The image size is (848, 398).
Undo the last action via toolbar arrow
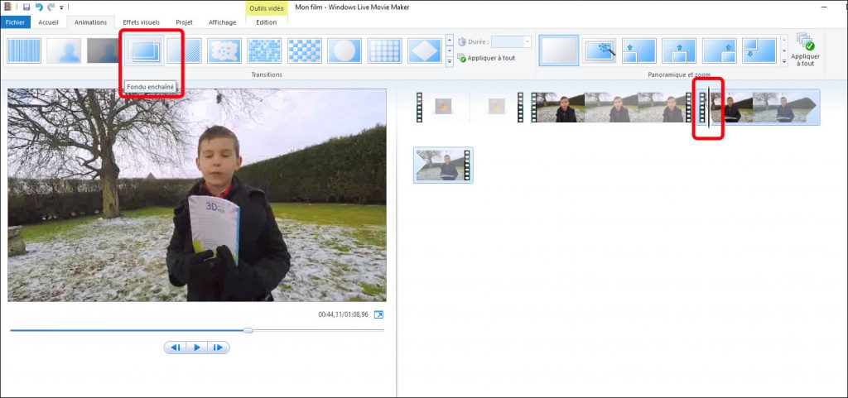(x=39, y=7)
